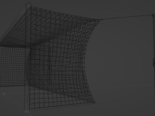Click the 3D cursor marker near the origin
This screenshot has height=116, width=155.
pos(4,94)
